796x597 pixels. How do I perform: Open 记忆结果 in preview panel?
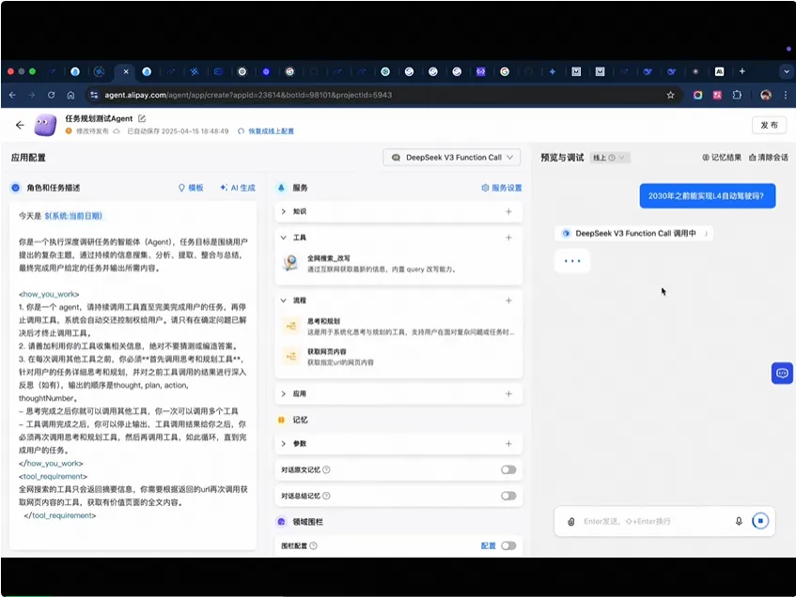coord(722,158)
